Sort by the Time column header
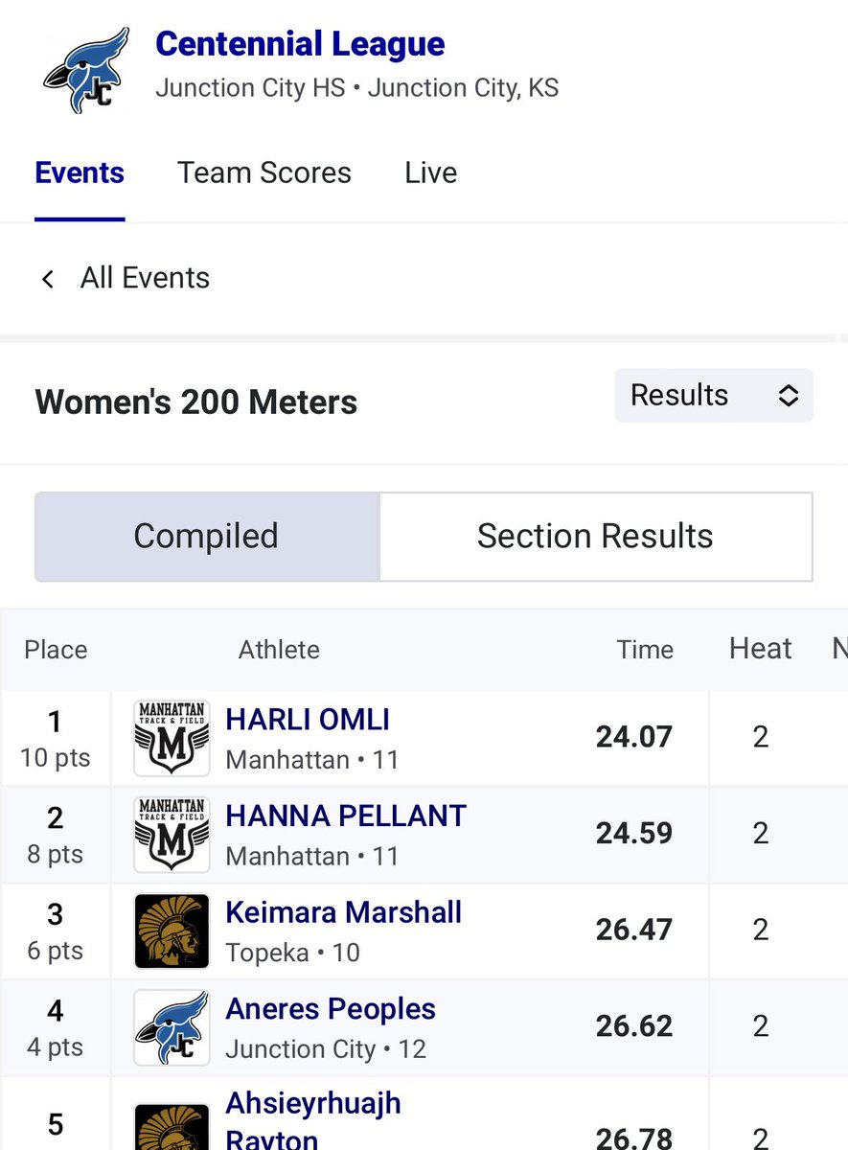The height and width of the screenshot is (1150, 848). pyautogui.click(x=645, y=650)
